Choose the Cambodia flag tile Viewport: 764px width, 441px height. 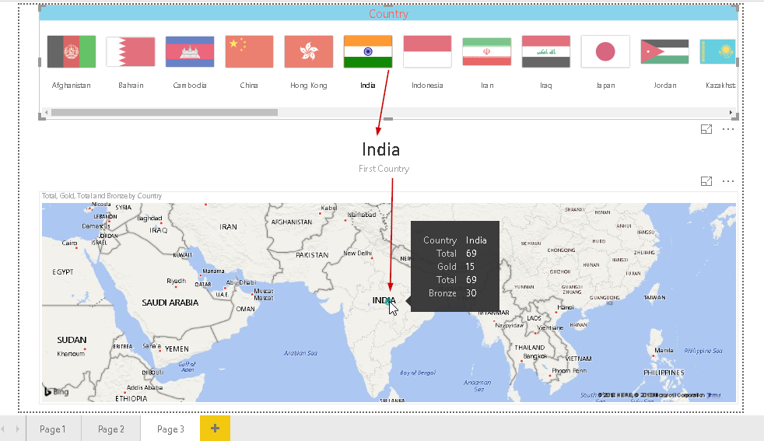[190, 52]
